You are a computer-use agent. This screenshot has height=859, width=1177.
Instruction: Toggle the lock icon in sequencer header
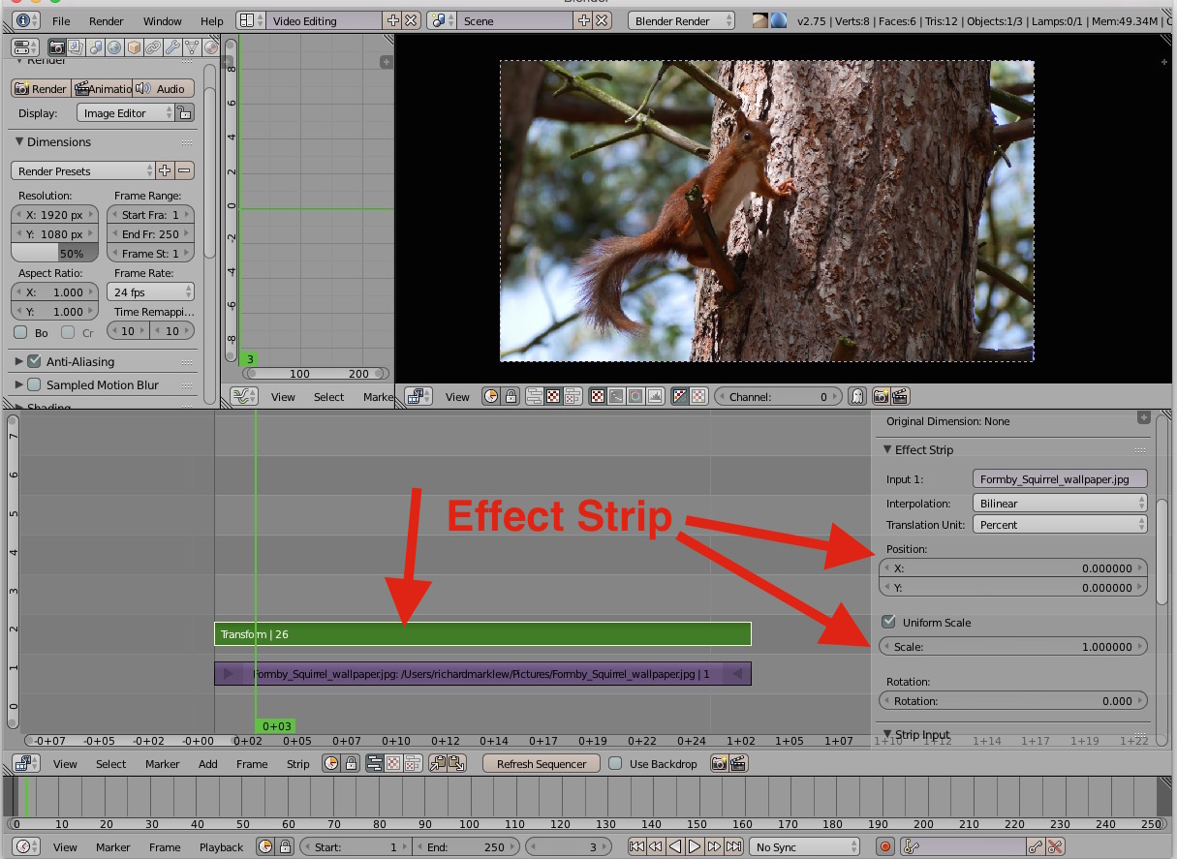350,764
